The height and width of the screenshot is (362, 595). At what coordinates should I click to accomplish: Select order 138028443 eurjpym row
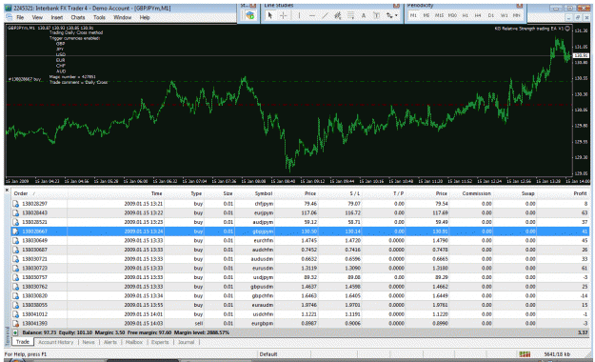[x=300, y=212]
